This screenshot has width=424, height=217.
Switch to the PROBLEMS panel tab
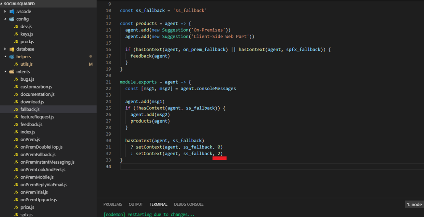click(112, 204)
